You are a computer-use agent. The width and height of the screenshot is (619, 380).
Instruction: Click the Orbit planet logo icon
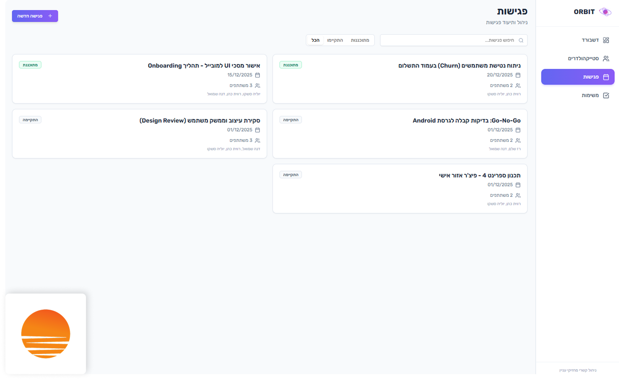coord(605,12)
